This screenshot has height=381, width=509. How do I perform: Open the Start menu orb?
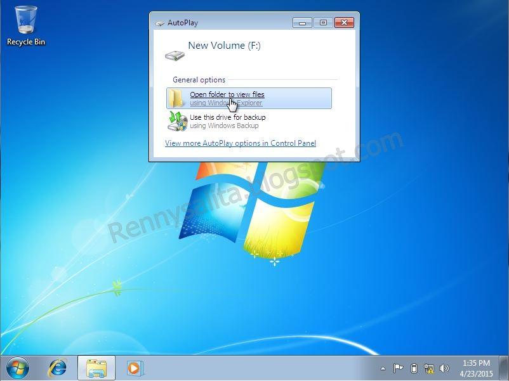point(18,368)
